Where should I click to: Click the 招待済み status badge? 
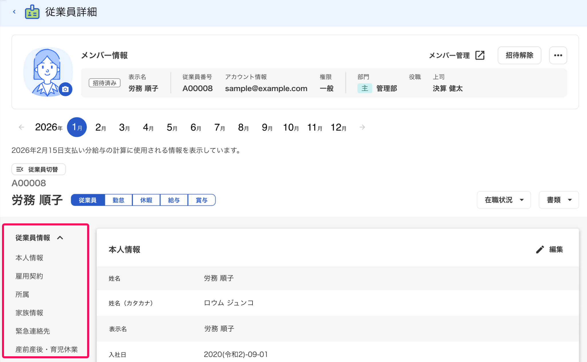point(105,83)
